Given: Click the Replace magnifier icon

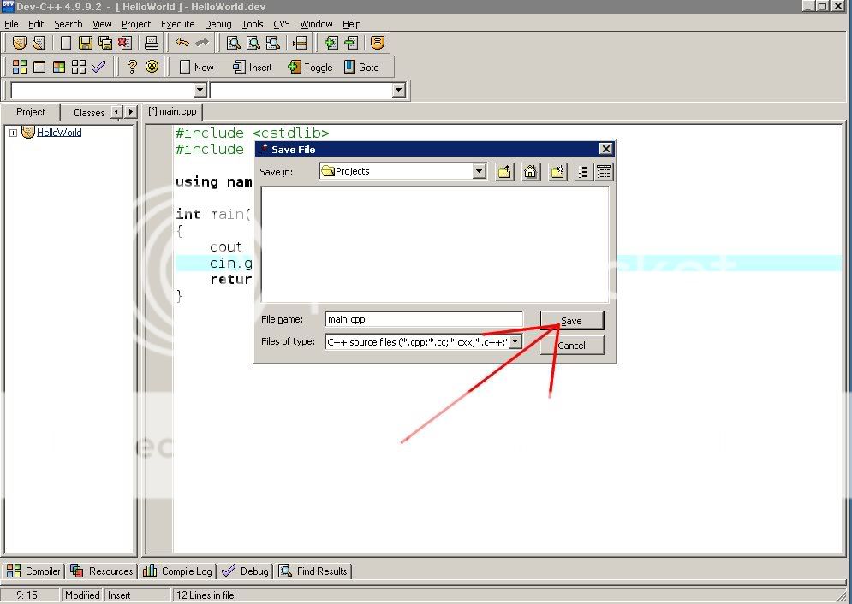Looking at the screenshot, I should (x=253, y=42).
